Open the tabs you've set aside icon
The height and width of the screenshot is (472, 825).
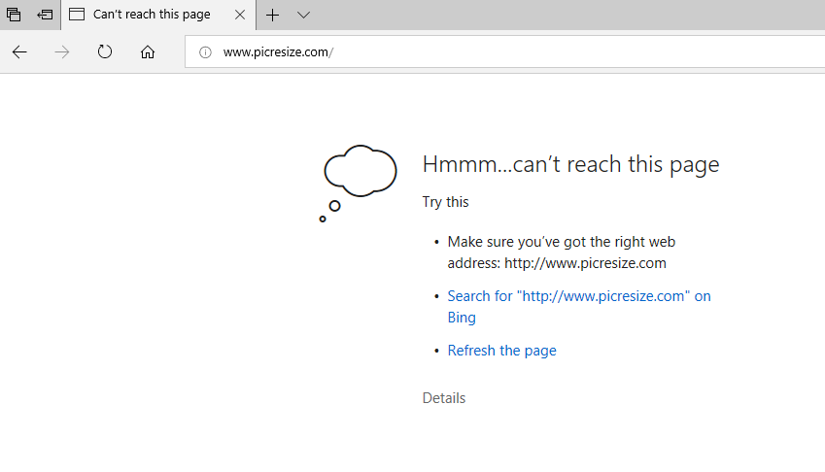pos(14,15)
